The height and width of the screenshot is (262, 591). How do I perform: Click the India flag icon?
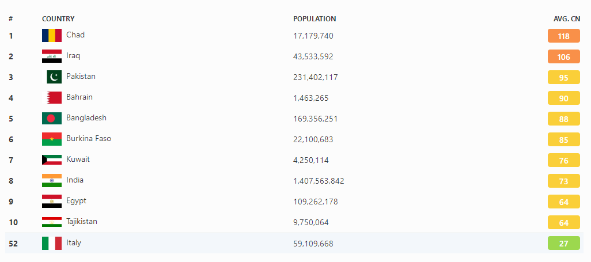[x=52, y=181]
